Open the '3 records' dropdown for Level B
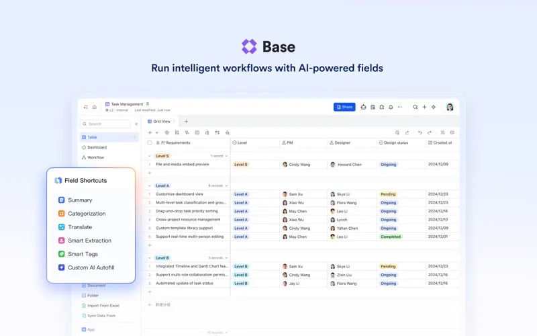 tap(218, 258)
